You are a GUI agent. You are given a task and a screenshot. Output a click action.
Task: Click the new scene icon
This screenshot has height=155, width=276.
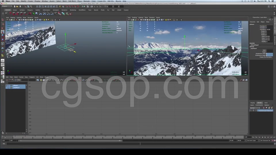(x=15, y=7)
